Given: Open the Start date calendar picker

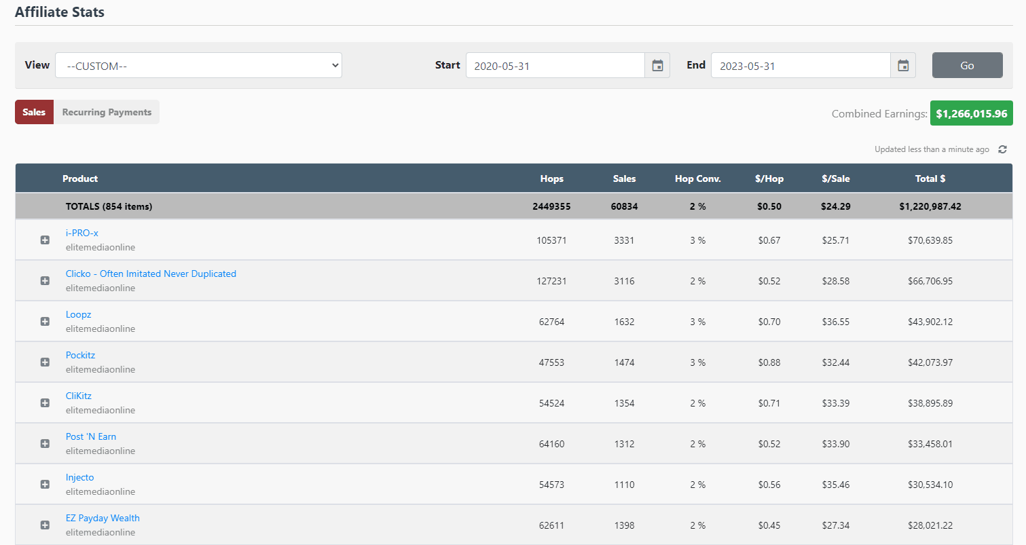Looking at the screenshot, I should point(657,66).
